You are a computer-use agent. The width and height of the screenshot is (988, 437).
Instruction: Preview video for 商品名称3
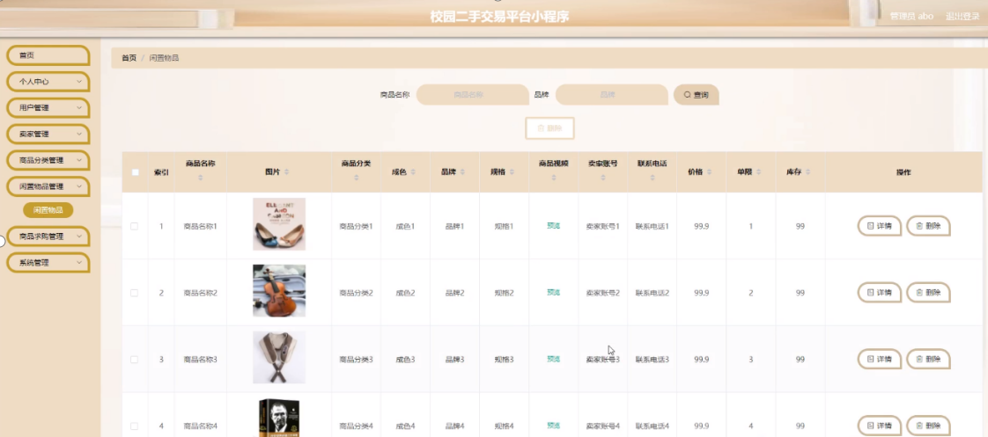coord(553,359)
